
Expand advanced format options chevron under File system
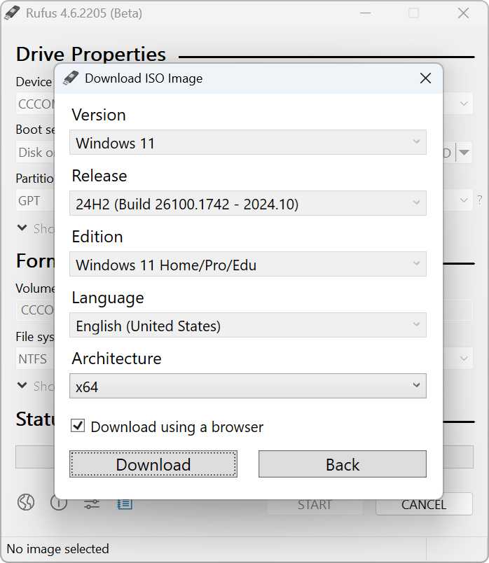point(22,386)
